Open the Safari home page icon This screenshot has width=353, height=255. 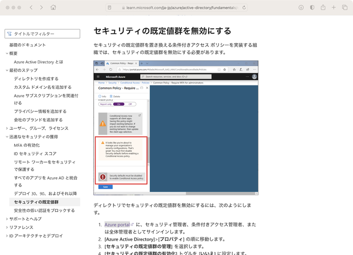(x=53, y=7)
